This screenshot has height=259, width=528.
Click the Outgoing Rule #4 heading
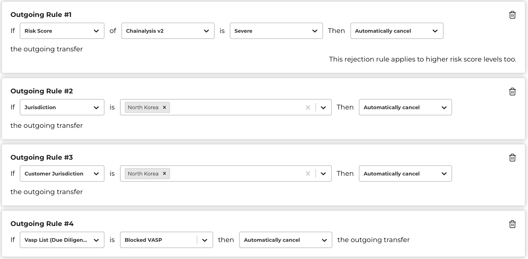pos(42,224)
